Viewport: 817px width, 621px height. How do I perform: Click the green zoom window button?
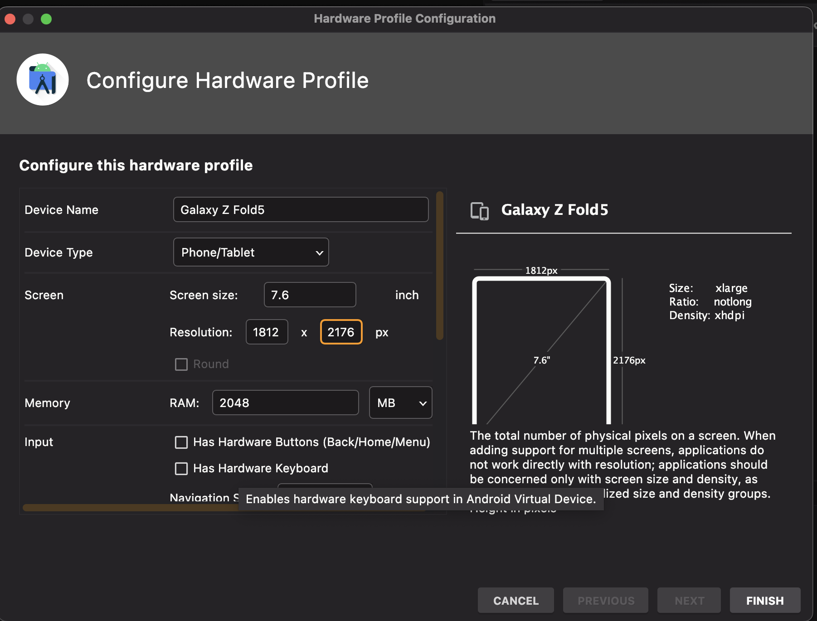46,19
